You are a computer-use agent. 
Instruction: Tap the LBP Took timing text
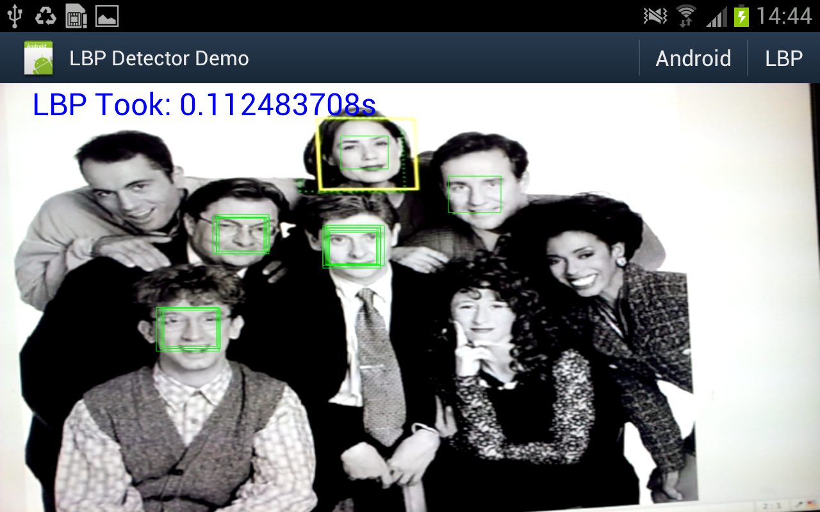click(x=204, y=104)
